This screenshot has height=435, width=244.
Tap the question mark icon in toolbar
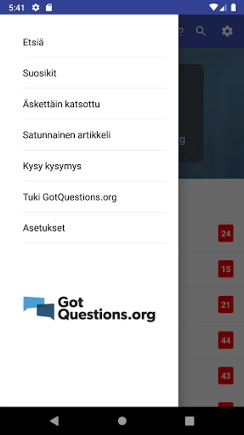tap(181, 31)
